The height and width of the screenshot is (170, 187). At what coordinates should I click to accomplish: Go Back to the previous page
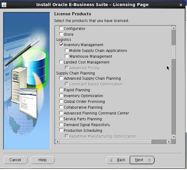point(118,160)
